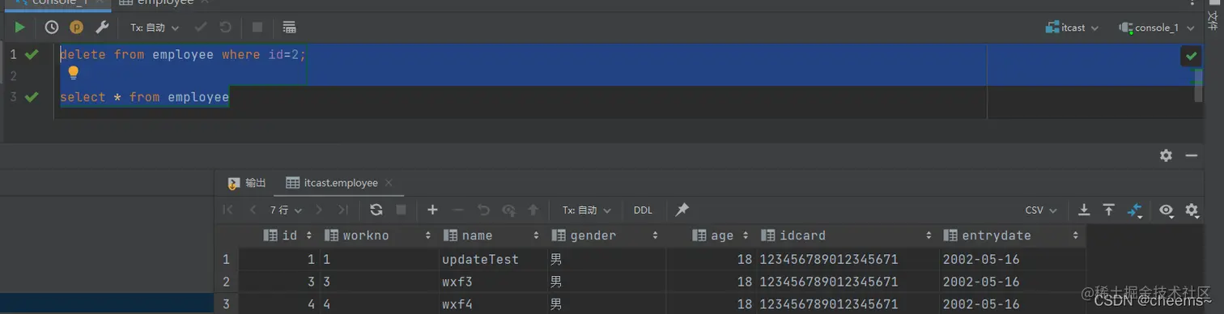Open the 7 行 page size dropdown
The image size is (1224, 314).
[286, 210]
